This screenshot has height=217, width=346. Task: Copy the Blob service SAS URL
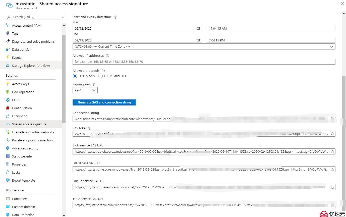click(x=332, y=151)
